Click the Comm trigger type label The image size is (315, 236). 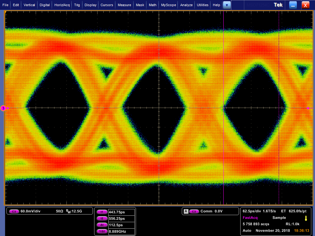[206, 211]
